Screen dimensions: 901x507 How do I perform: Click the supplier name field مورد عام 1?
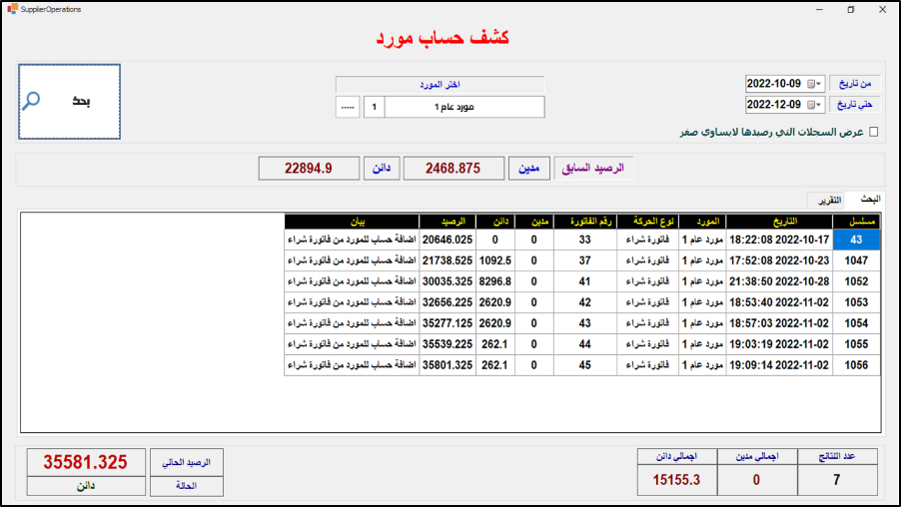(x=464, y=107)
